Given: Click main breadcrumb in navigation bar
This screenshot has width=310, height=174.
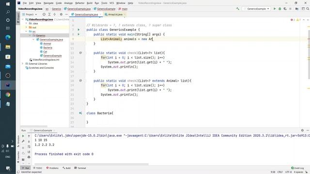Looking at the screenshot, I should click(x=123, y=9).
